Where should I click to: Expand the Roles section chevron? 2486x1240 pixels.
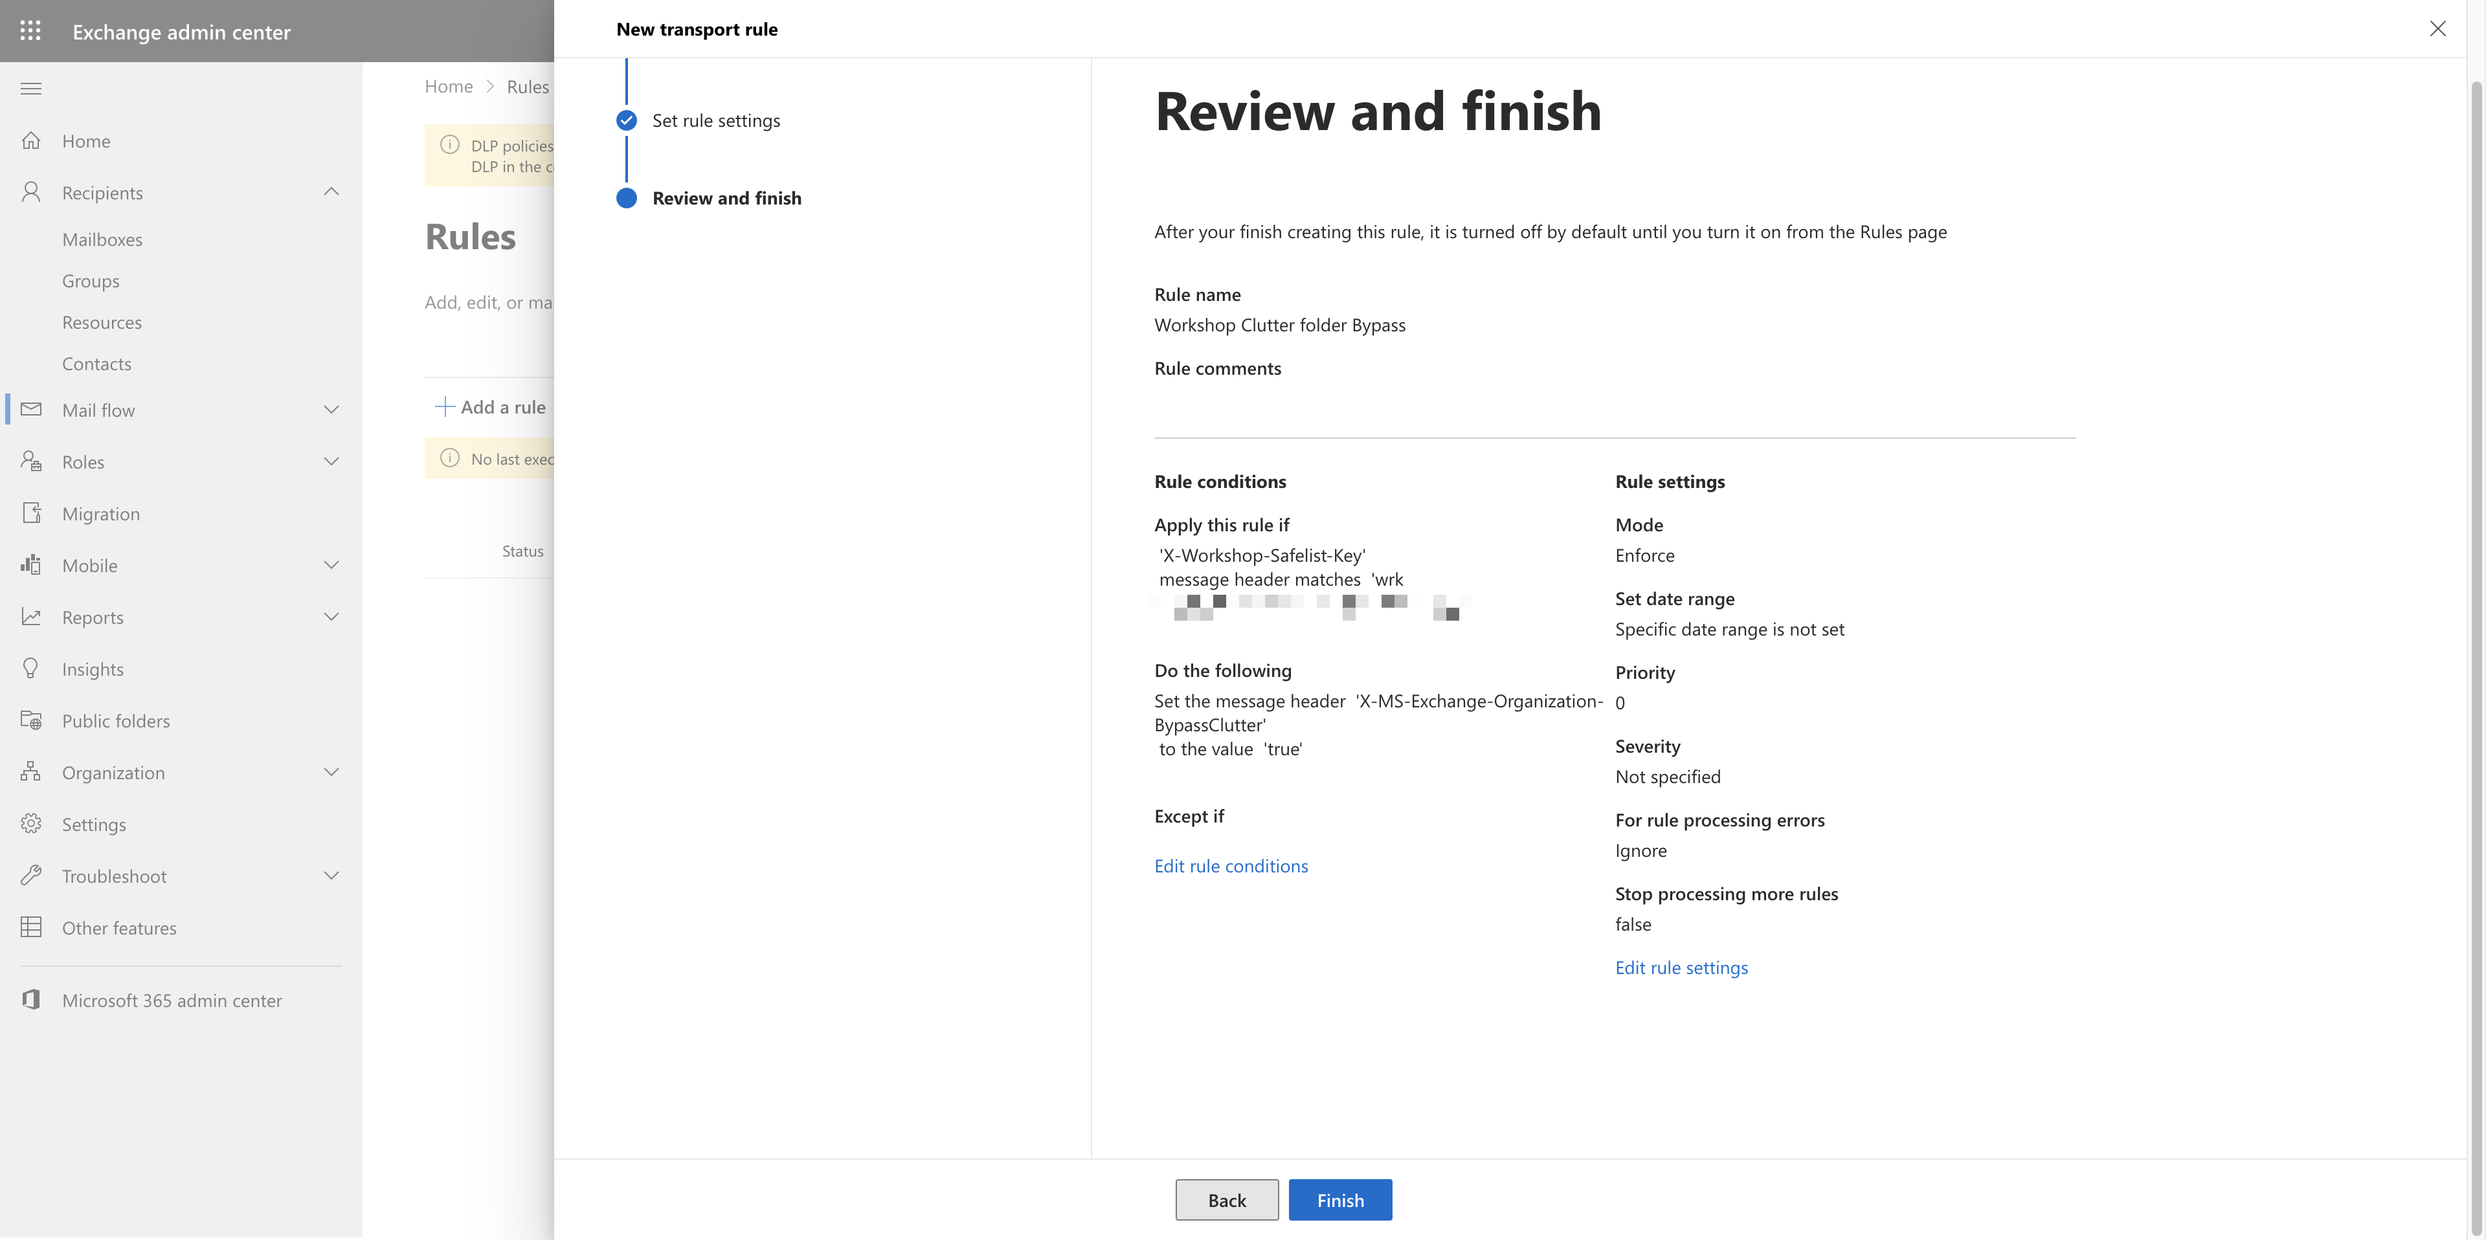pos(331,461)
